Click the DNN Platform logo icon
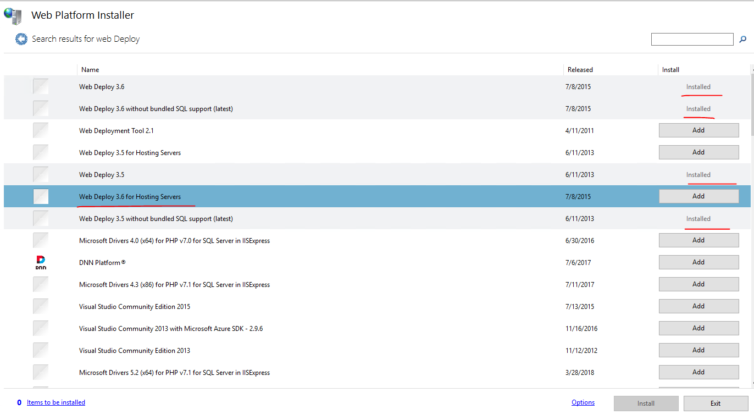This screenshot has width=754, height=420. 41,262
